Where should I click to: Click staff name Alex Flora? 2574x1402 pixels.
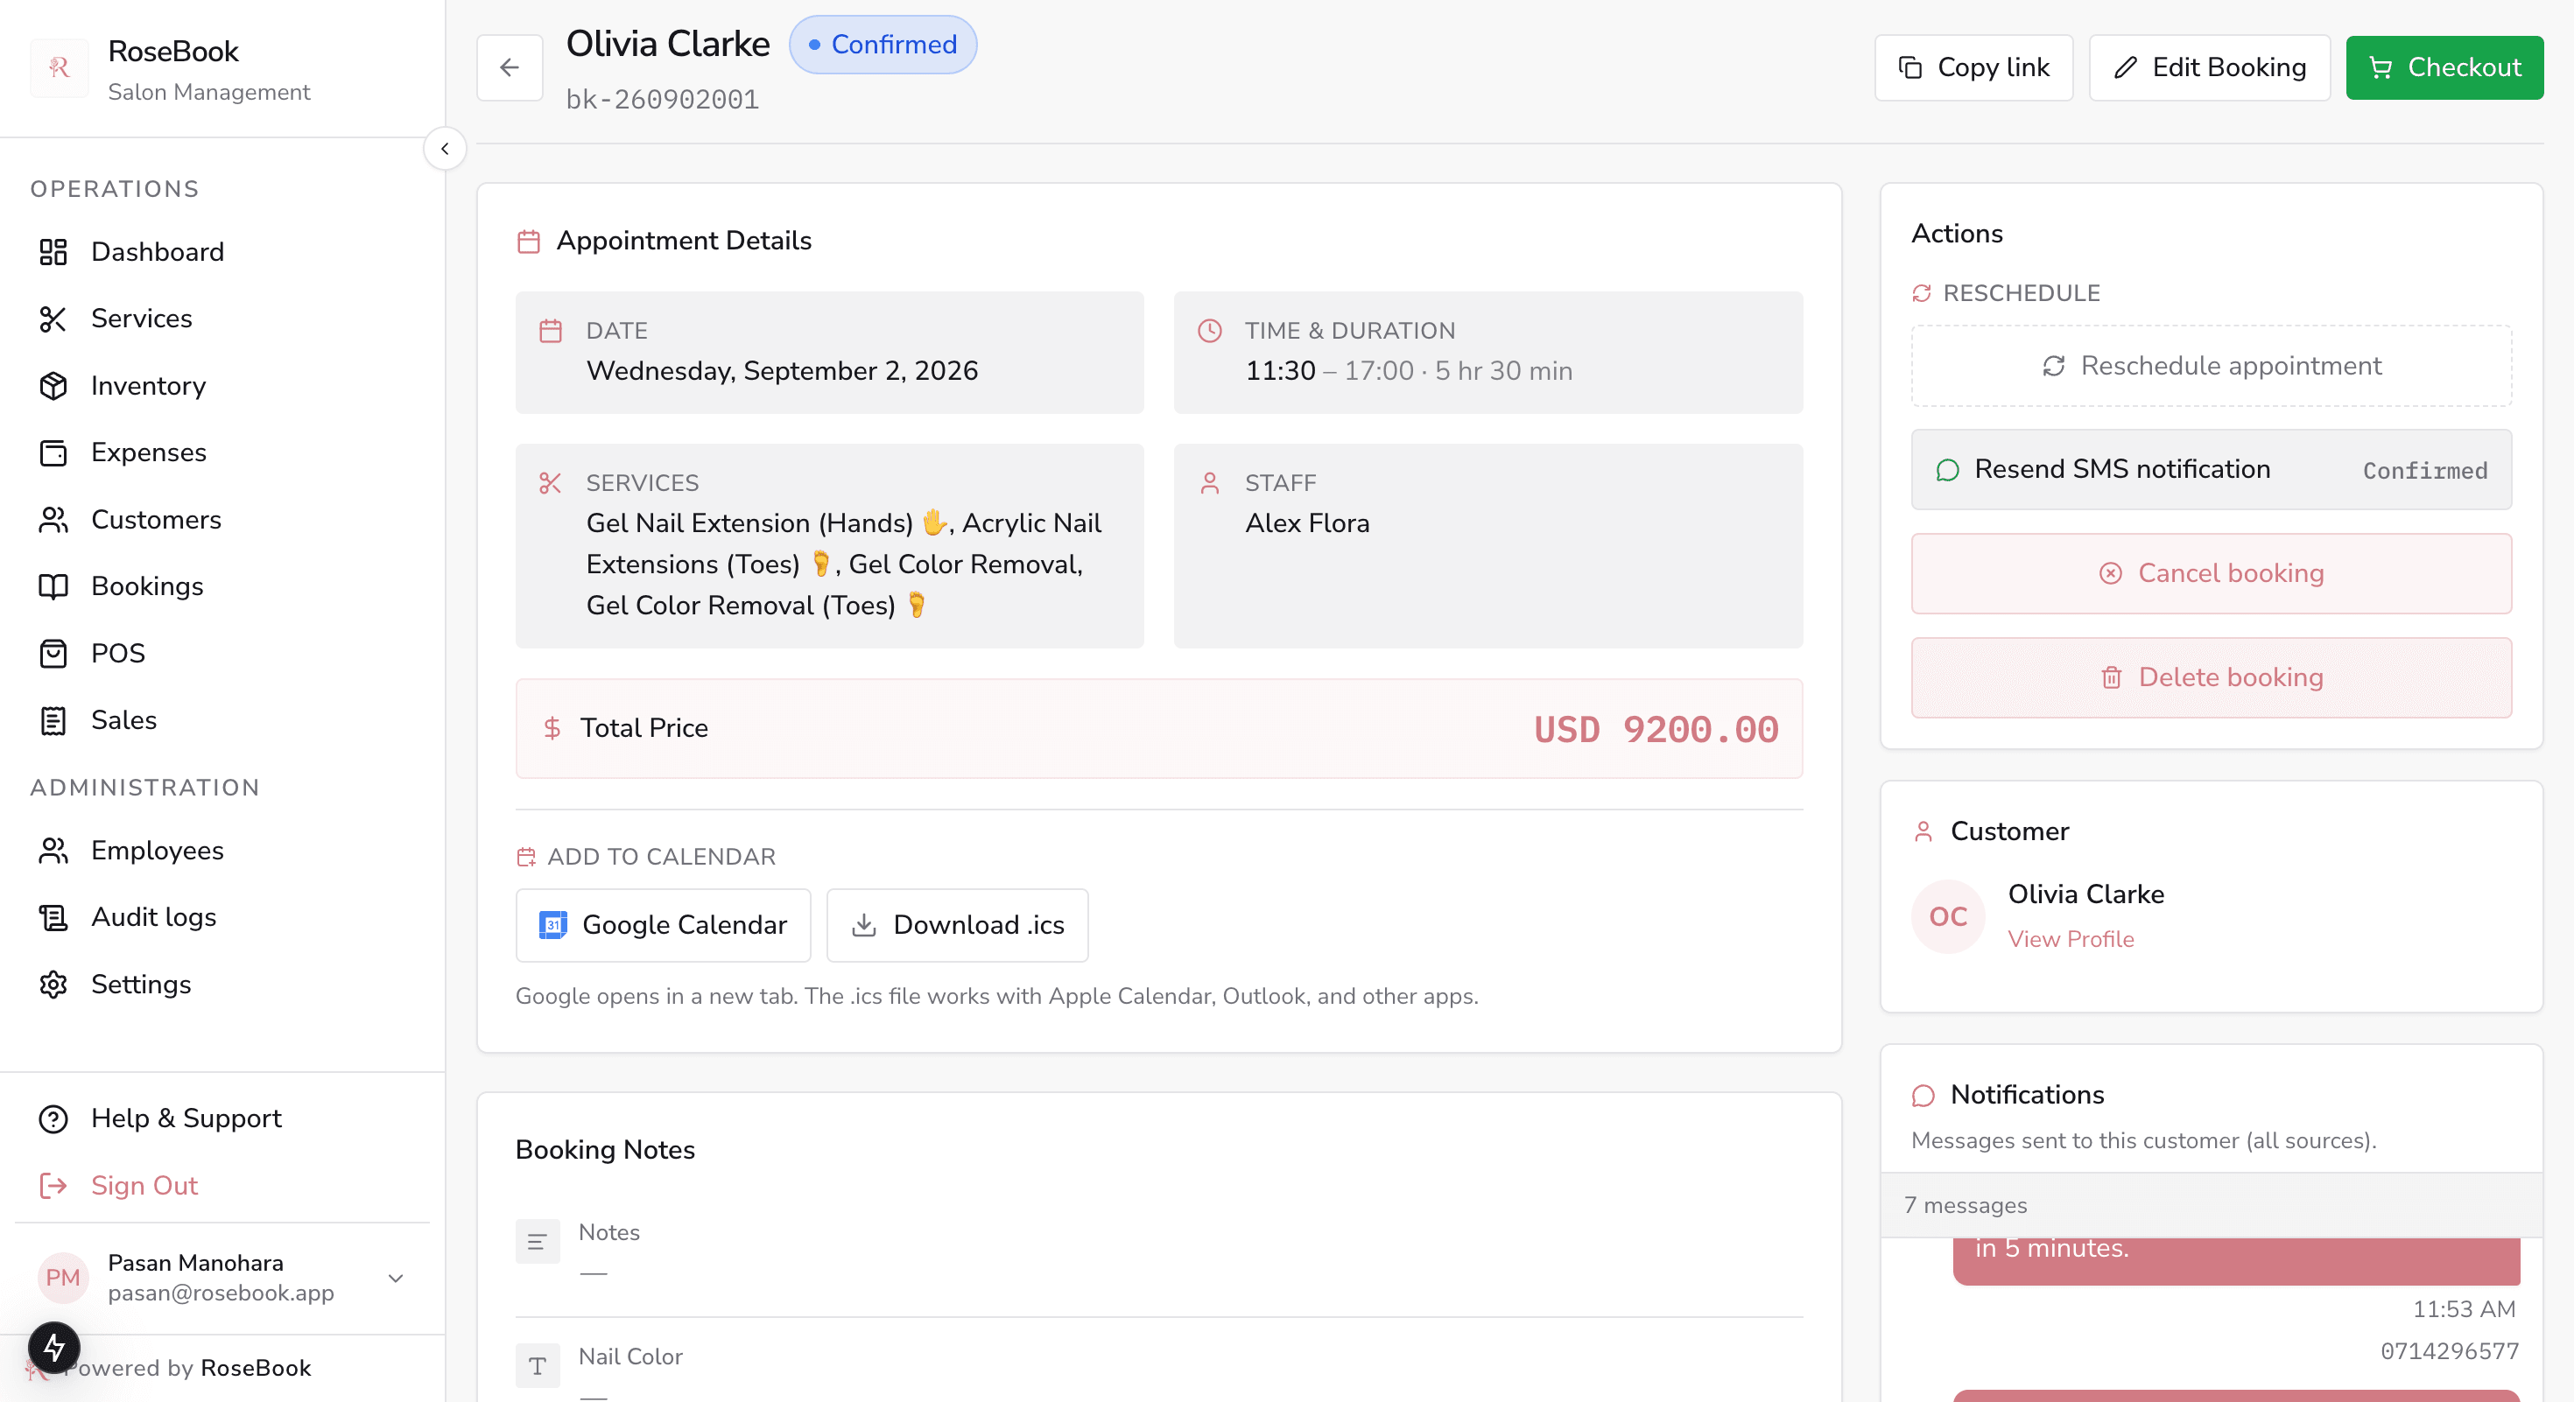click(x=1307, y=523)
